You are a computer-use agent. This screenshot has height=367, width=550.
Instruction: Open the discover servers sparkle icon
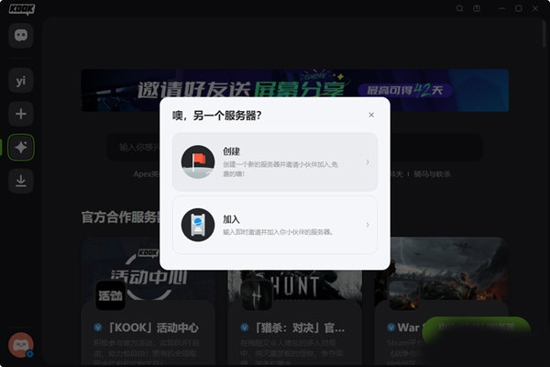tap(21, 147)
